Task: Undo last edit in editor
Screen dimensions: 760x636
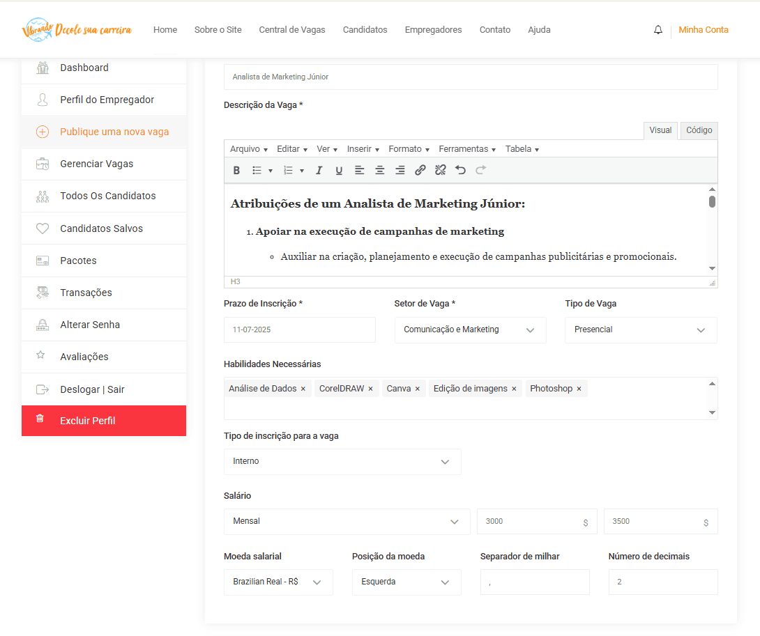Action: point(460,170)
